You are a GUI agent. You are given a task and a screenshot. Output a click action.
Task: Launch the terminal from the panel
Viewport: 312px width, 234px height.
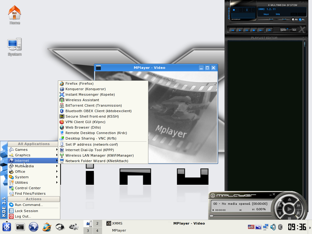tap(20, 227)
